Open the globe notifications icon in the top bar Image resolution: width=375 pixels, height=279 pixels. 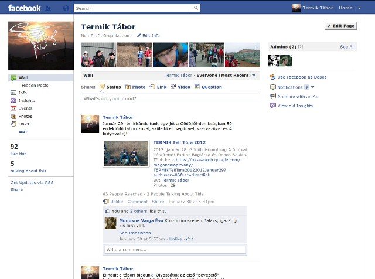click(66, 8)
